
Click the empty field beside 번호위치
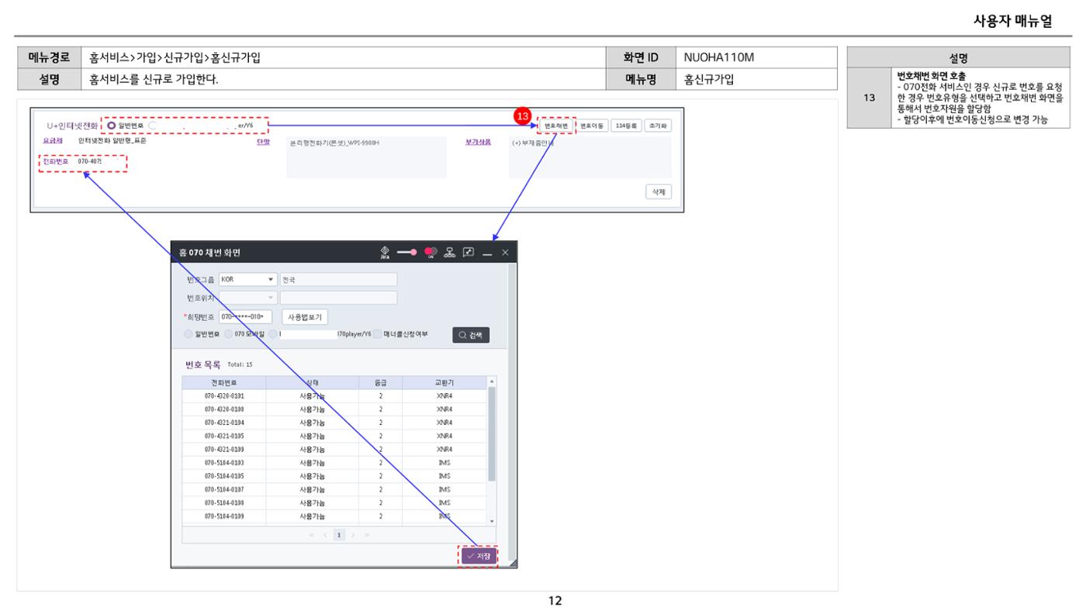coord(338,298)
